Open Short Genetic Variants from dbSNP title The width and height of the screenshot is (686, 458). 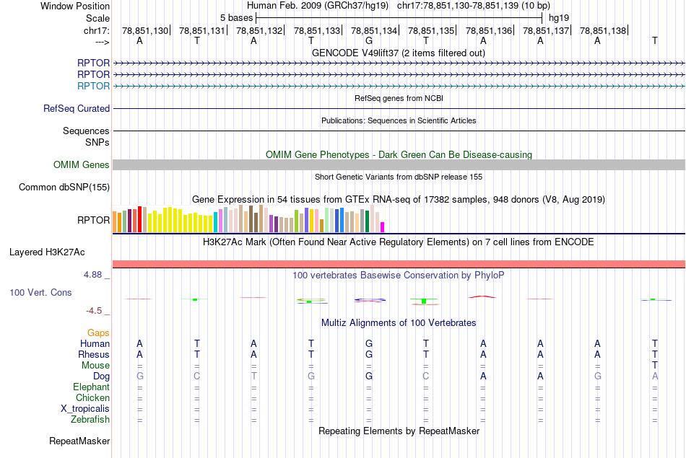click(x=399, y=177)
